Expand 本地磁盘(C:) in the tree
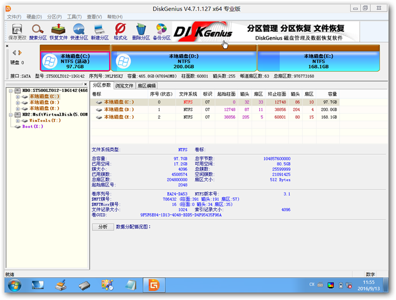Viewport: 396px width, 300px height. coord(17,97)
